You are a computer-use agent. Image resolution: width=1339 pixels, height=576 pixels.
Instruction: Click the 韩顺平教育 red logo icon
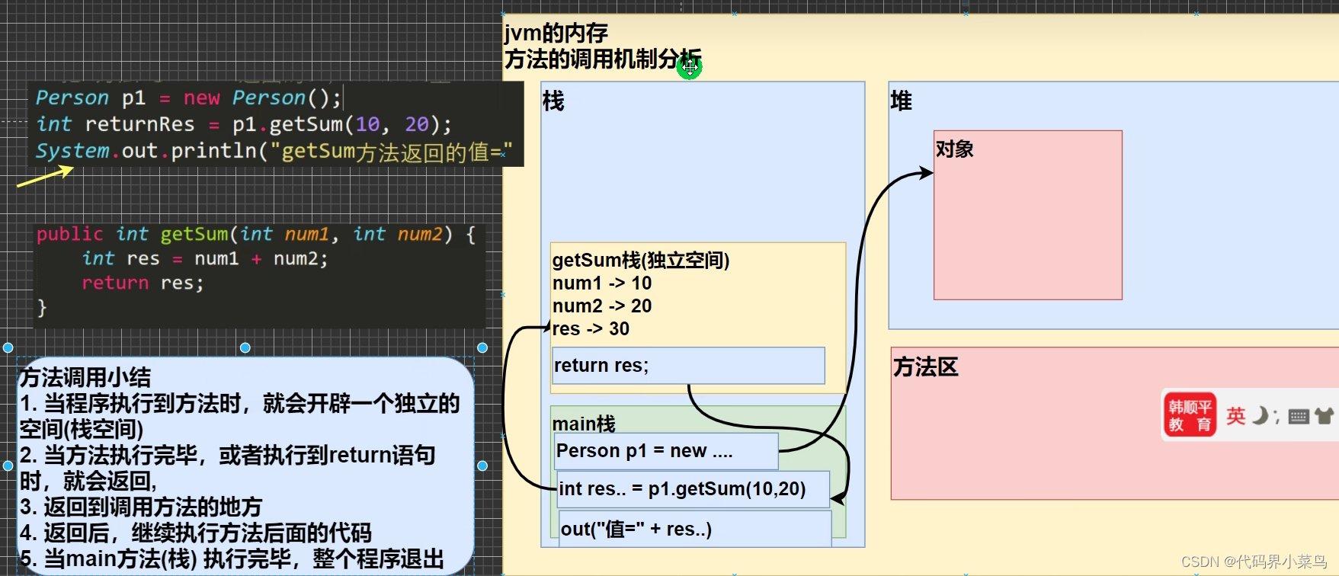pos(1190,415)
